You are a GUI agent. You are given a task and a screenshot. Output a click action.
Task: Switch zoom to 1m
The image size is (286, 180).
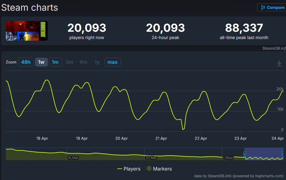(x=55, y=62)
